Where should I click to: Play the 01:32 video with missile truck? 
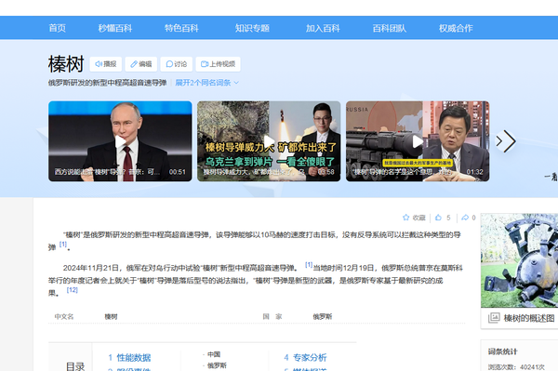(418, 141)
